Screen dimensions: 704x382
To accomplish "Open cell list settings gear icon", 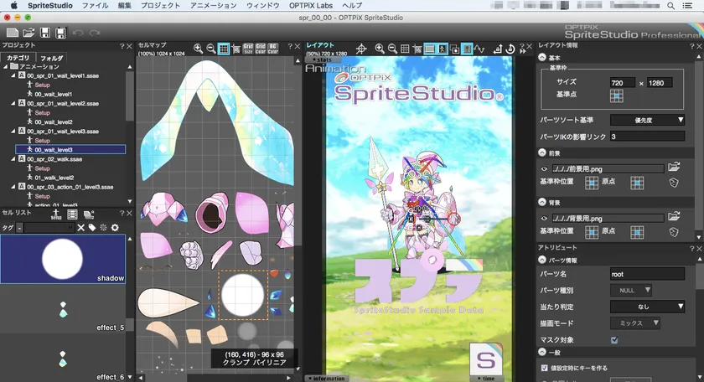I will tap(115, 227).
